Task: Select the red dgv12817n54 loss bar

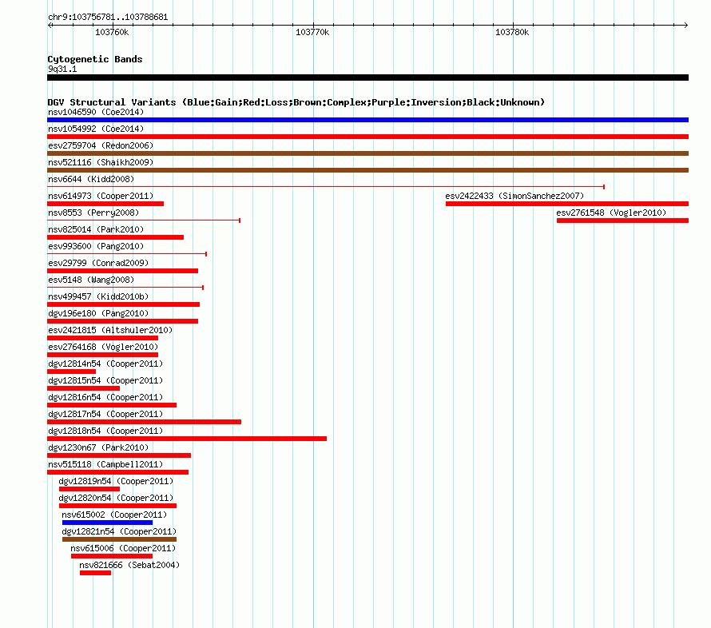Action: coord(144,422)
